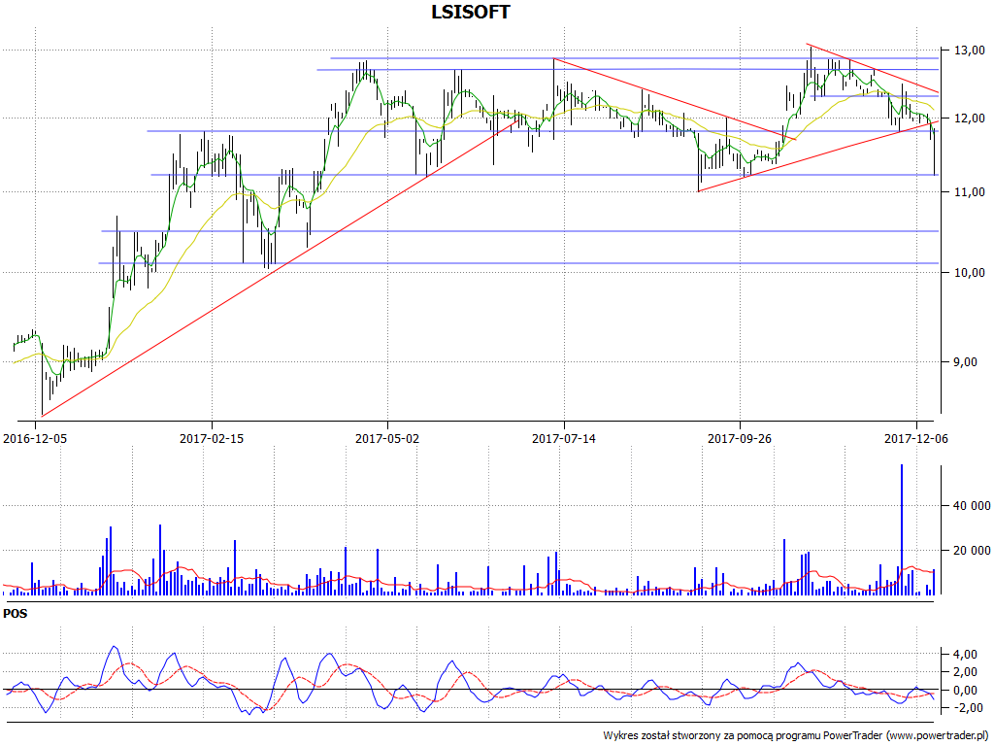Viewport: 994px width, 746px height.
Task: Select the 0,00 POS oscillator axis label
Action: 964,691
